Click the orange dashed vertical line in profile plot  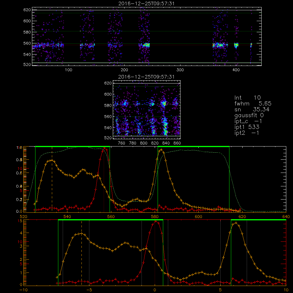click(52, 179)
